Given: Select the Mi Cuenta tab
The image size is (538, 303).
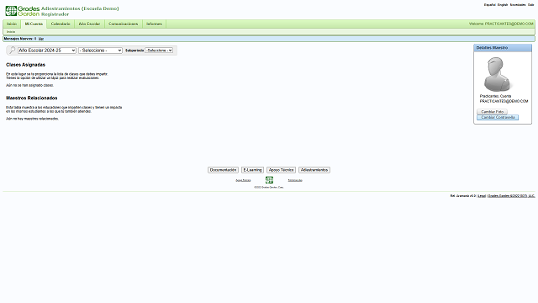Looking at the screenshot, I should click(34, 24).
